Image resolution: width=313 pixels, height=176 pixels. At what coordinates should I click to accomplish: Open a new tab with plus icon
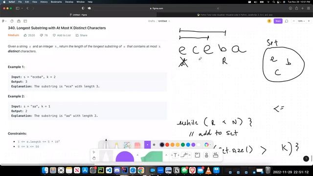click(302, 8)
